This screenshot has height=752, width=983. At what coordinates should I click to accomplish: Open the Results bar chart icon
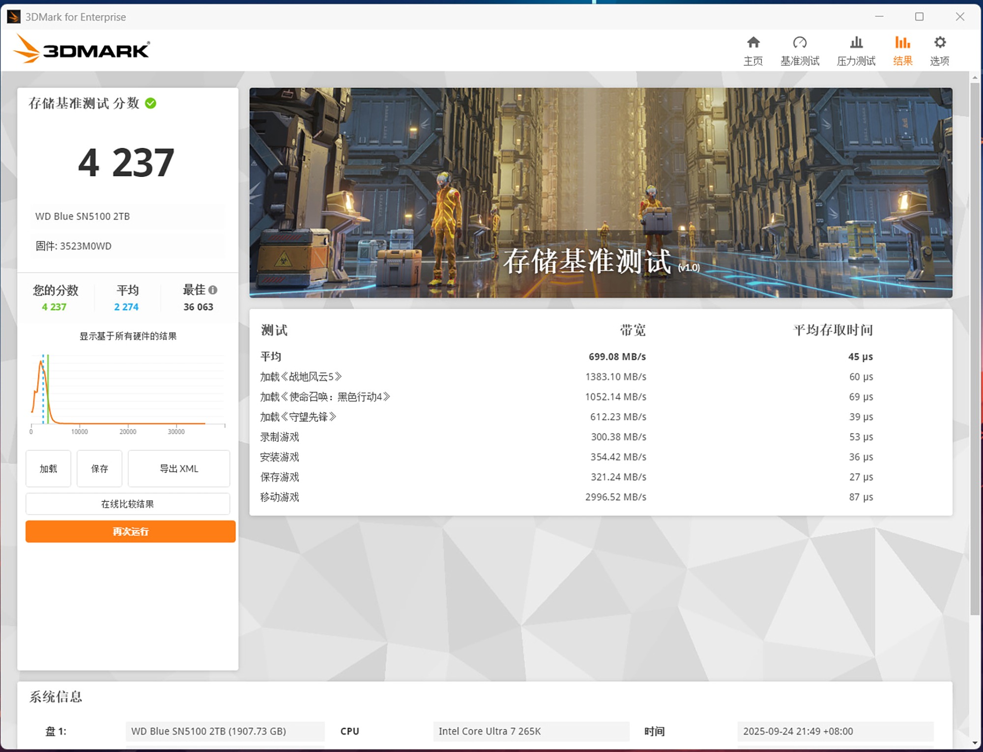click(x=902, y=43)
